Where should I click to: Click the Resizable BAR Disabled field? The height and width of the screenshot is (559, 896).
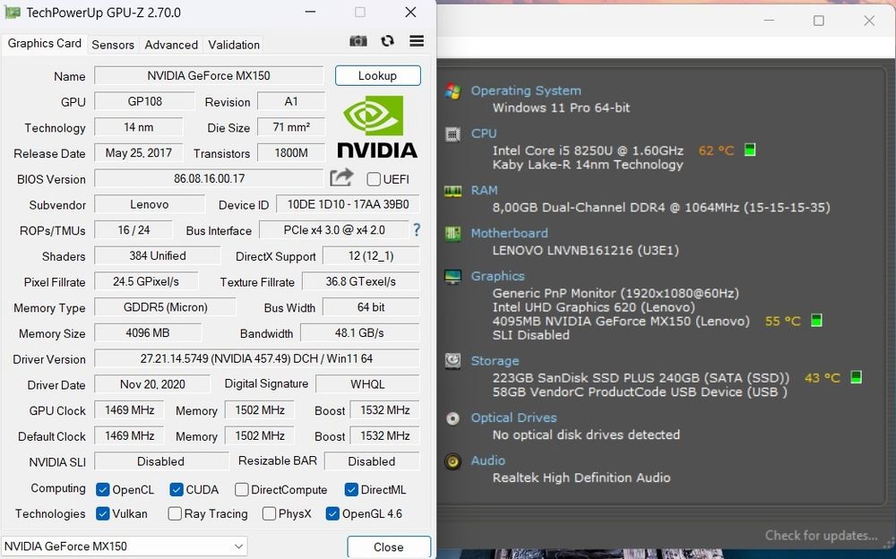(x=372, y=461)
